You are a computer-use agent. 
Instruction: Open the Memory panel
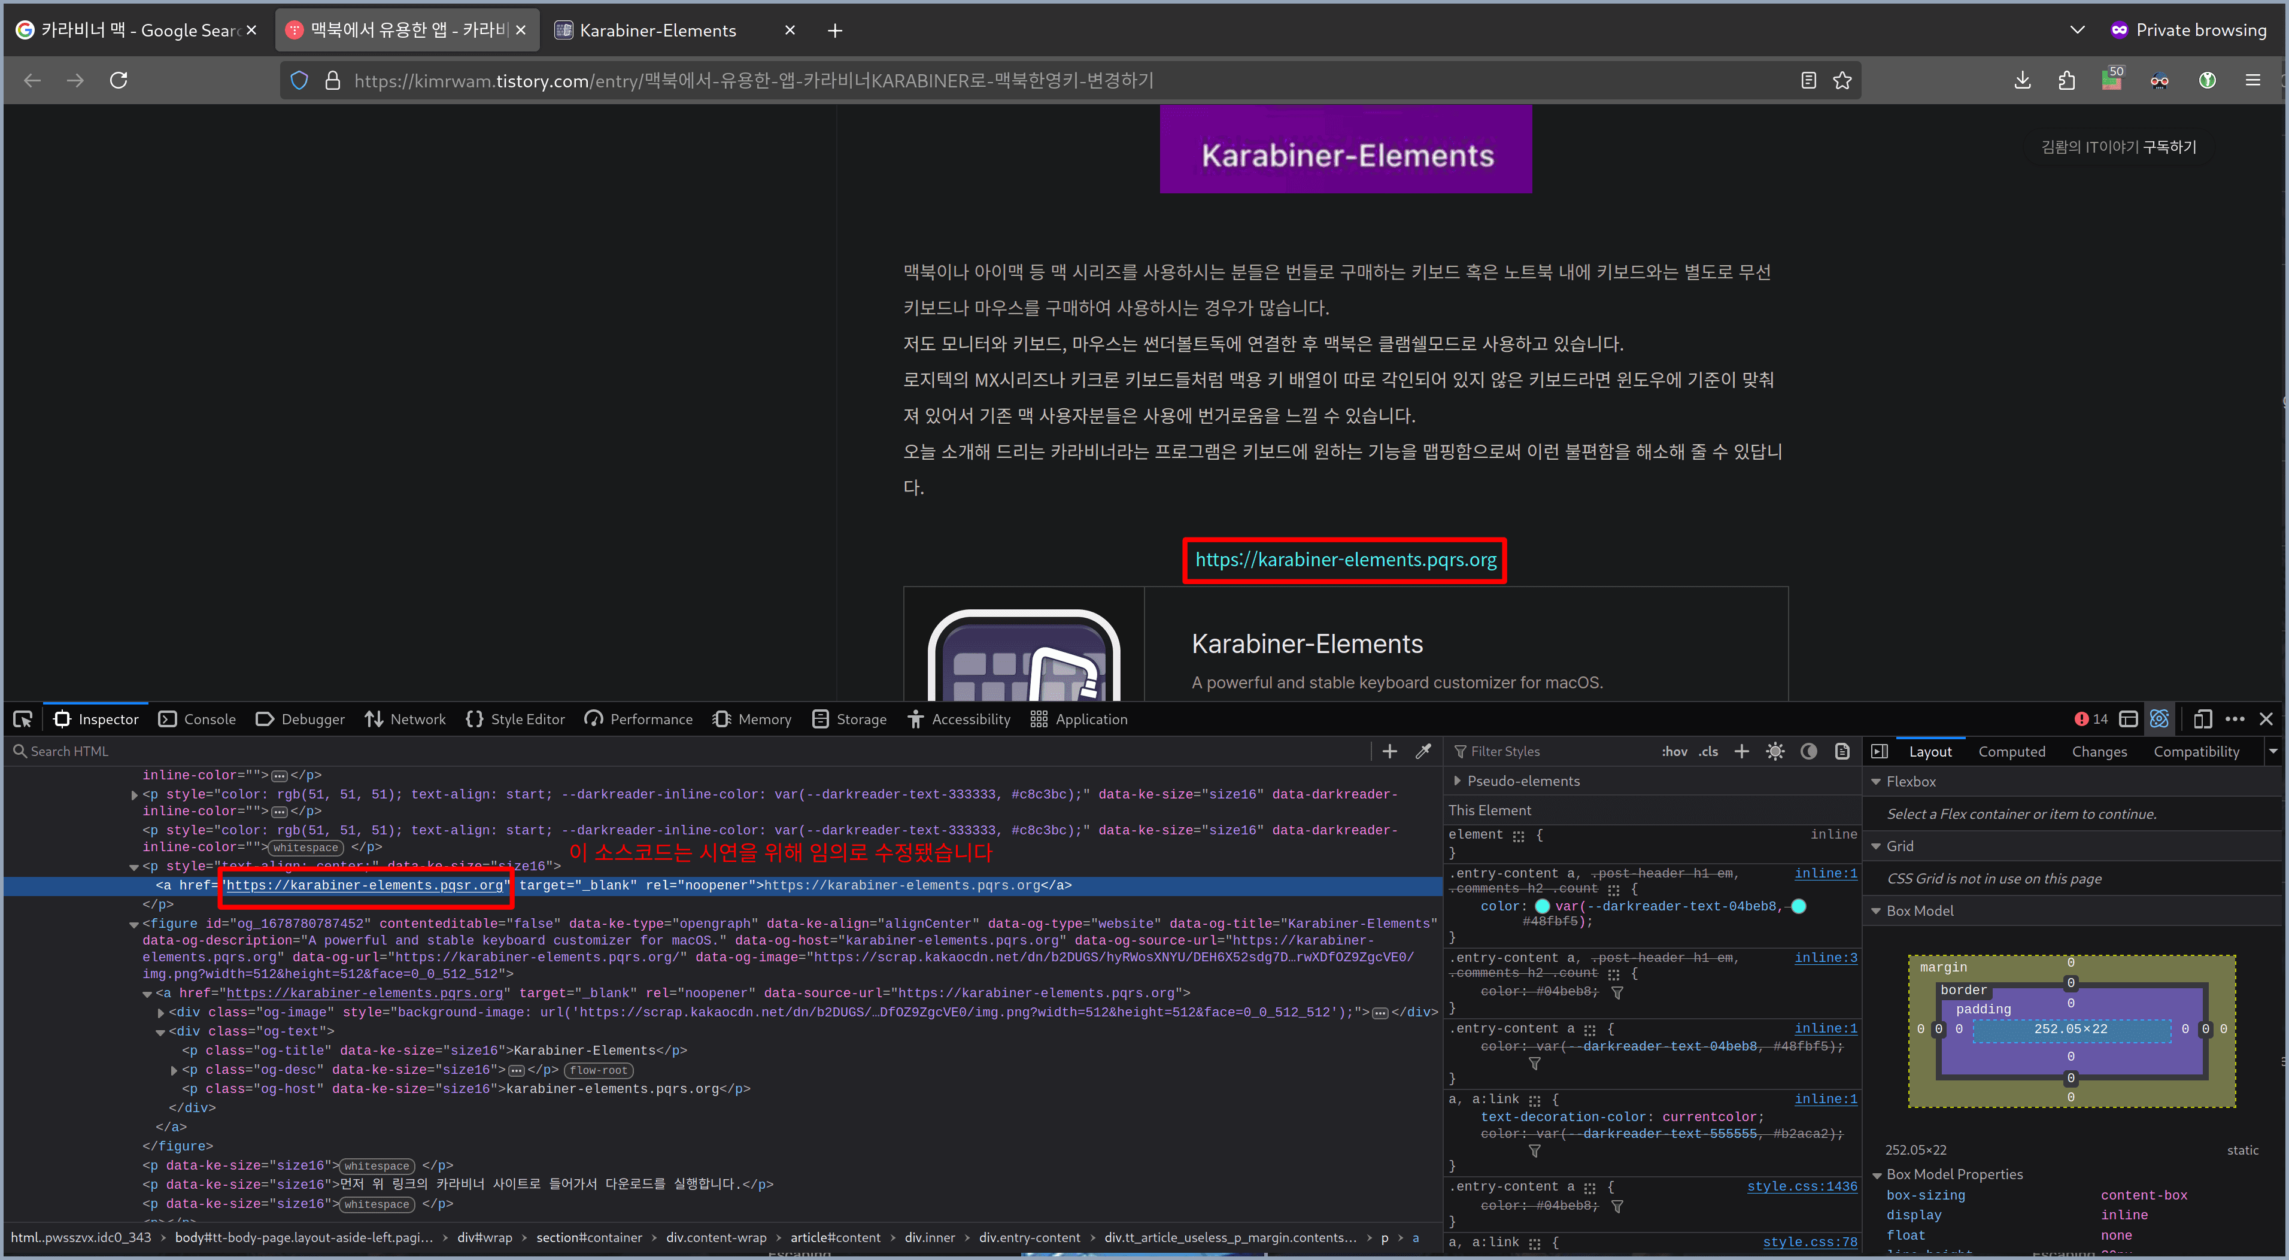[752, 719]
